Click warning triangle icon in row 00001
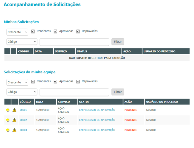194x148 pixels. pos(14,110)
